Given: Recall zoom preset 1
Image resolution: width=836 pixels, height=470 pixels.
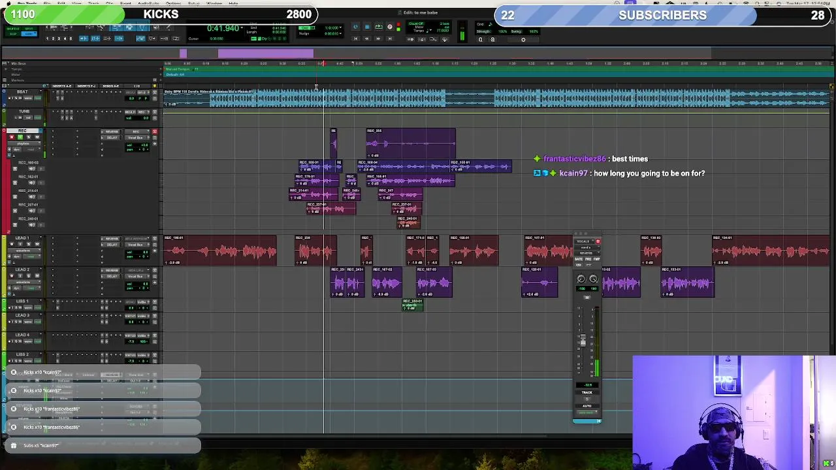Looking at the screenshot, I should 47,39.
